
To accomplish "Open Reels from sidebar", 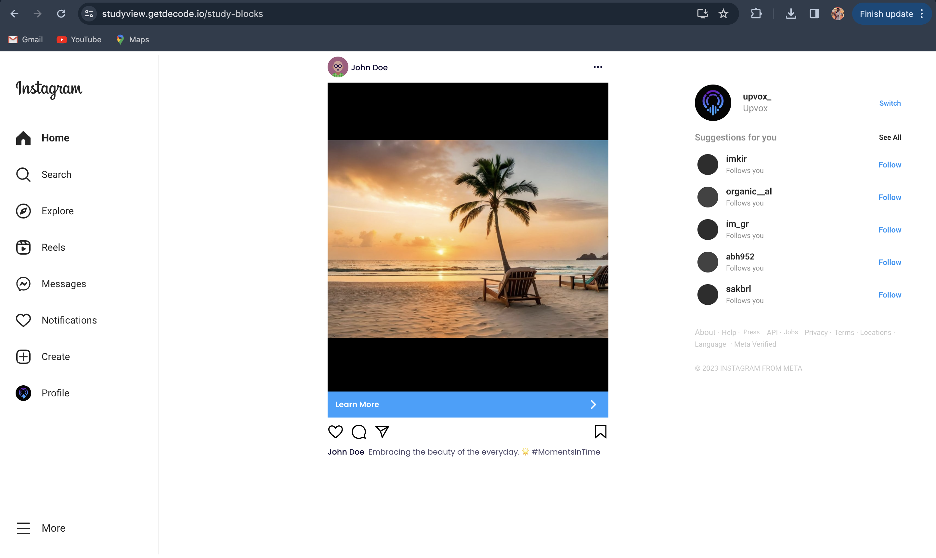I will point(23,247).
